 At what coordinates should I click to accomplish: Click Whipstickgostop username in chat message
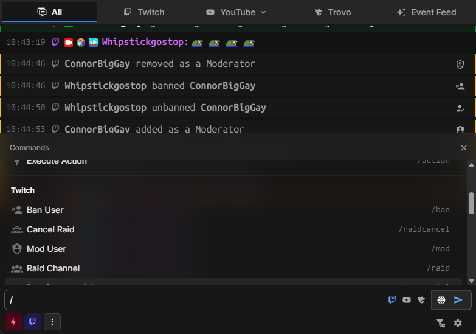143,42
